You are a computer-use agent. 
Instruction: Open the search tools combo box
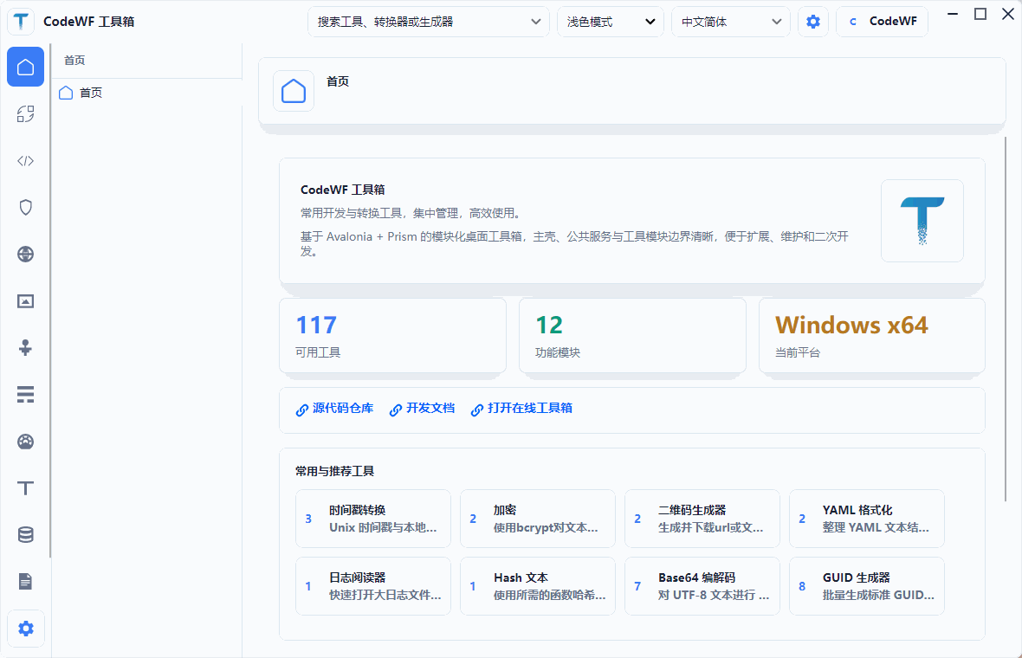[x=428, y=22]
